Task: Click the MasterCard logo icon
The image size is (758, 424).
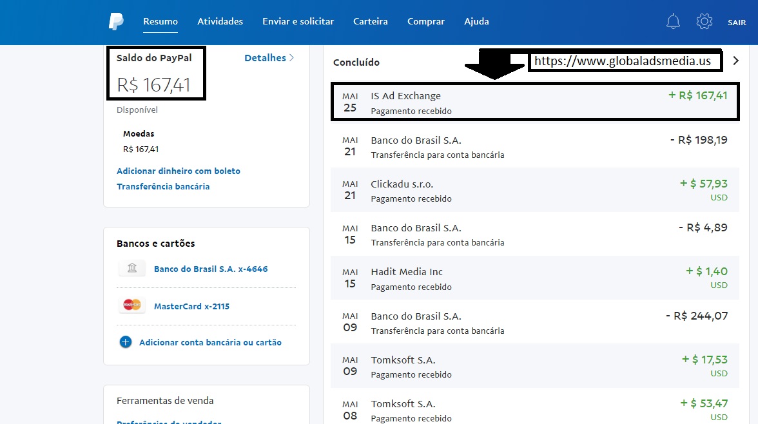Action: [x=132, y=305]
